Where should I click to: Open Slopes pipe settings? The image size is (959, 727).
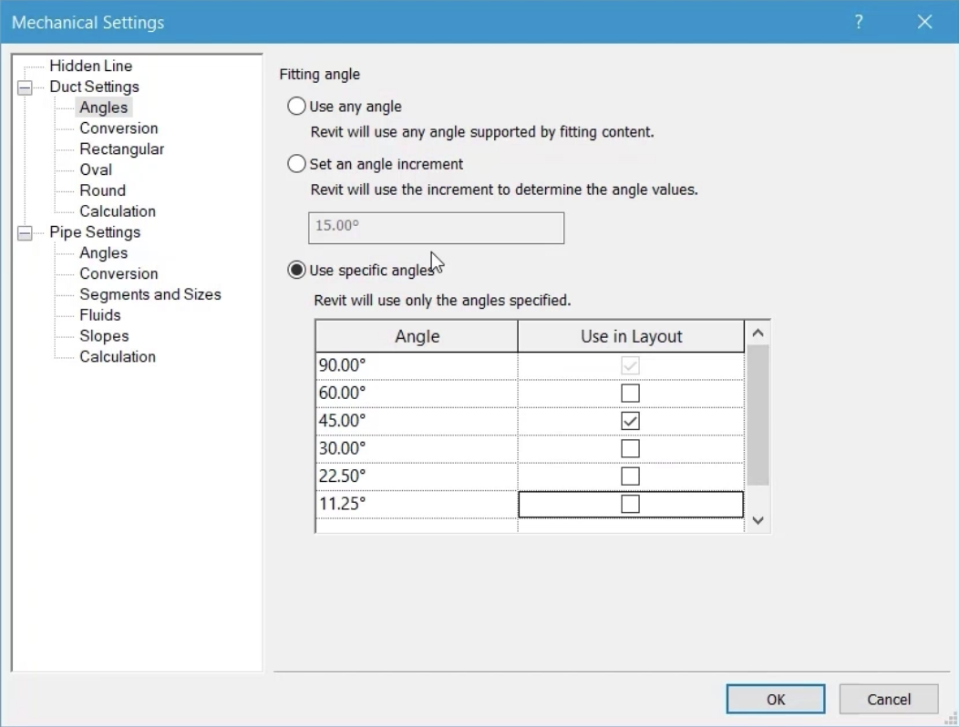click(104, 335)
